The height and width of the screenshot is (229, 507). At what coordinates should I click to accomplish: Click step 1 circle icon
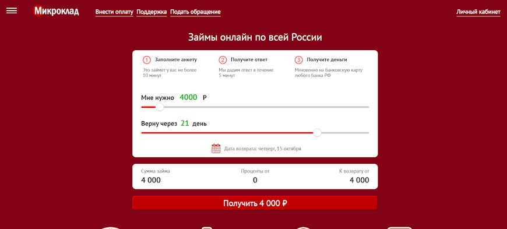click(147, 60)
